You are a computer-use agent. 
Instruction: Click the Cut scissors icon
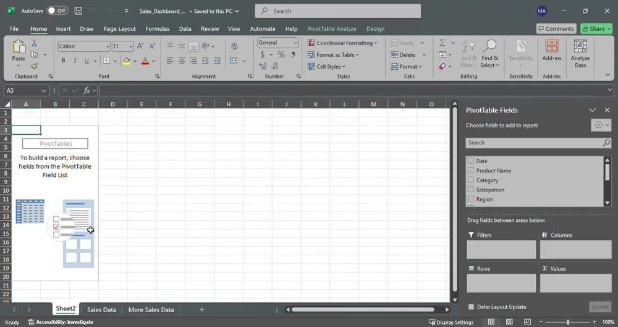coord(34,43)
